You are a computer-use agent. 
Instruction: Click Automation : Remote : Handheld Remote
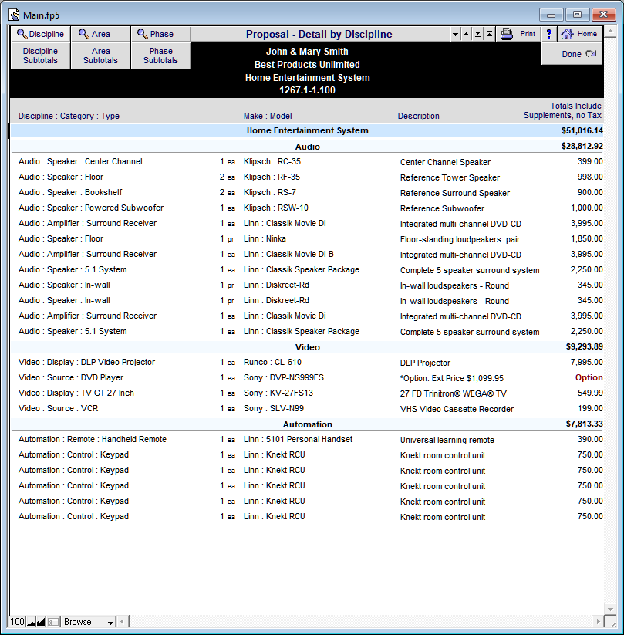(x=93, y=439)
